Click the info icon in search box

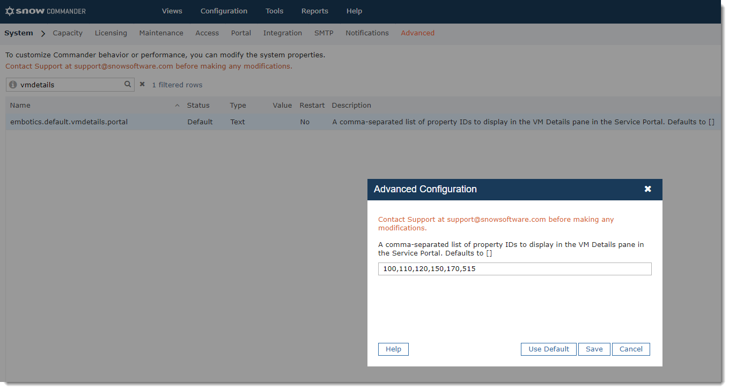(x=13, y=85)
